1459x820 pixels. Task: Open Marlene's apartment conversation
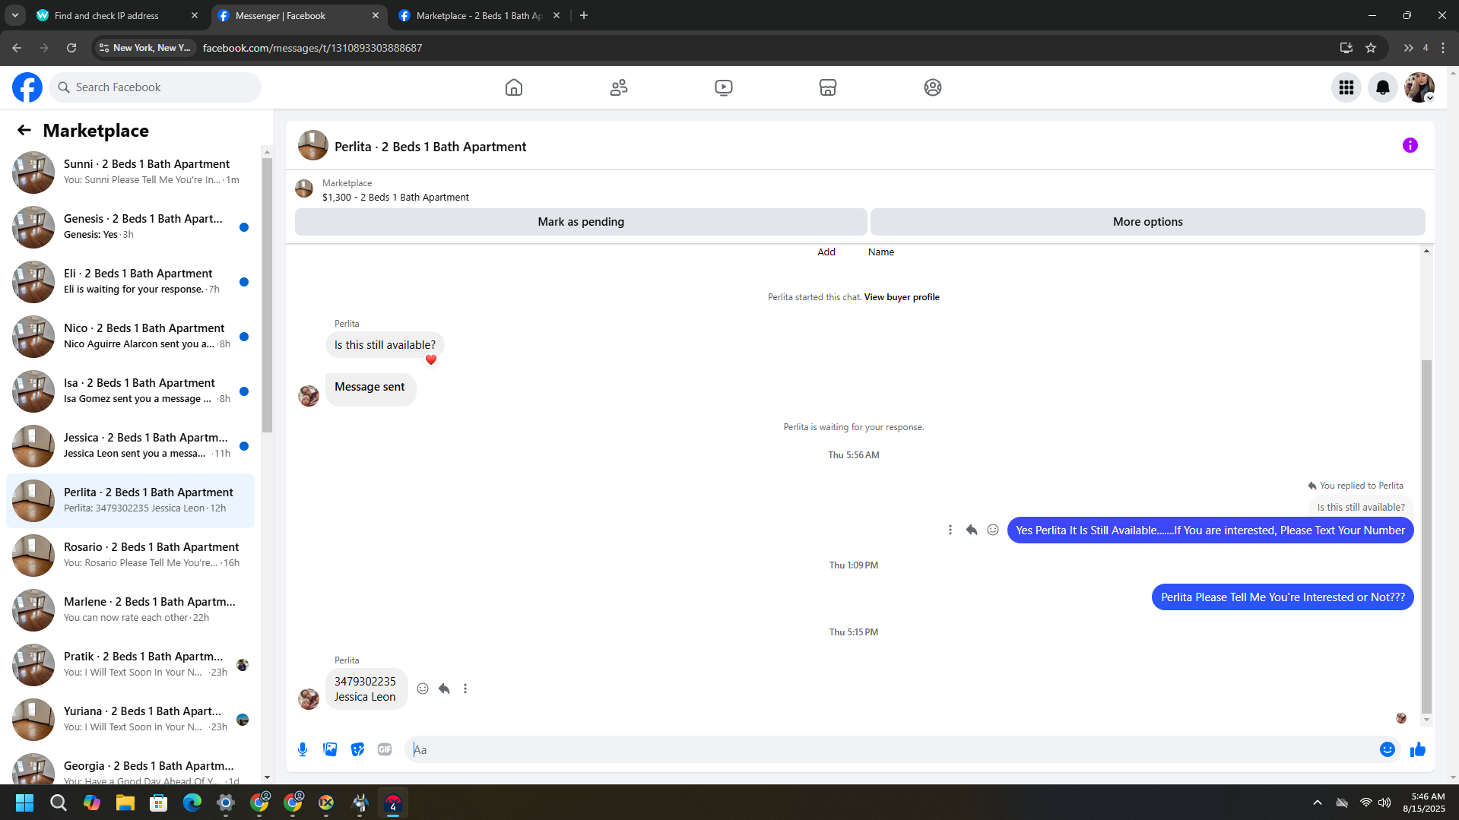(130, 609)
